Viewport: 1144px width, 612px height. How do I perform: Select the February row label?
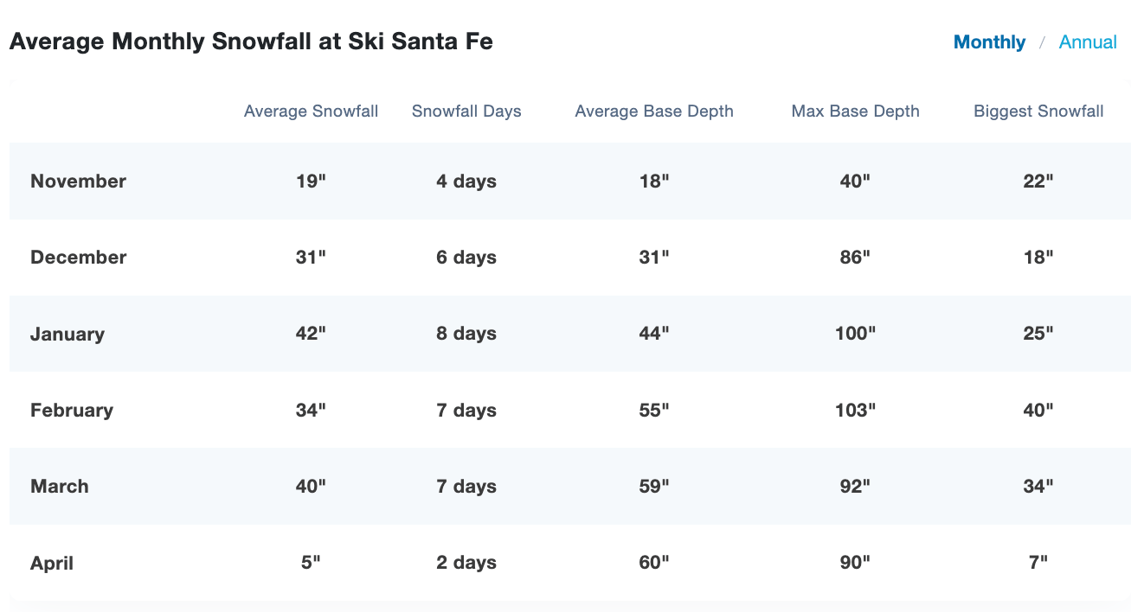coord(71,411)
